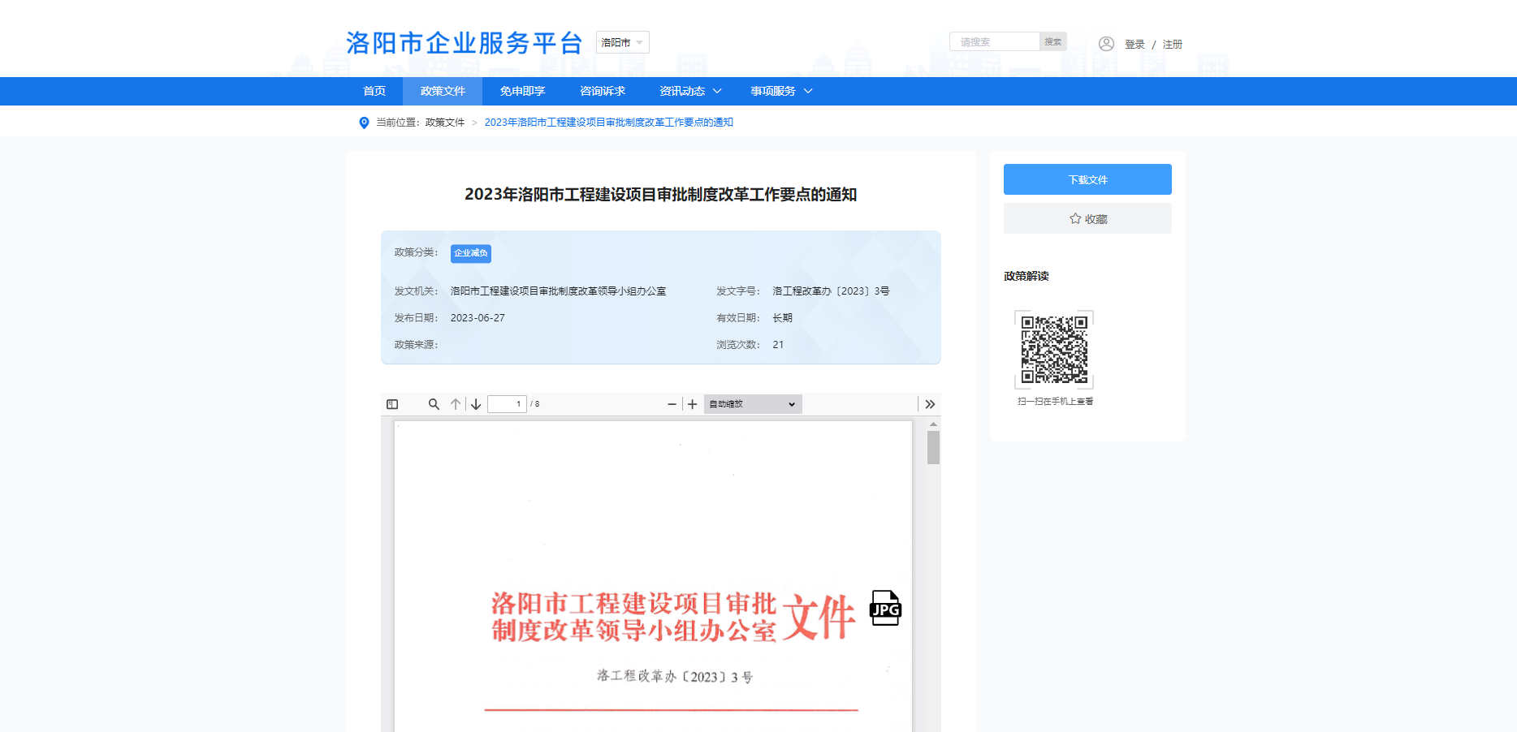Image resolution: width=1517 pixels, height=732 pixels.
Task: Click the PDF scrollbar up arrow
Action: 933,424
